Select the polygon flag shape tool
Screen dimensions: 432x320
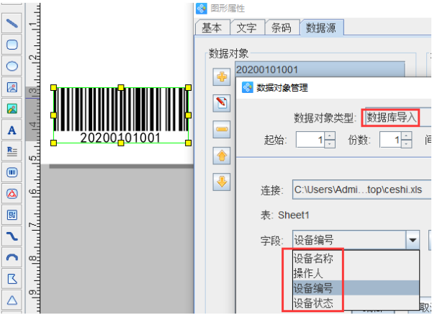tap(12, 279)
